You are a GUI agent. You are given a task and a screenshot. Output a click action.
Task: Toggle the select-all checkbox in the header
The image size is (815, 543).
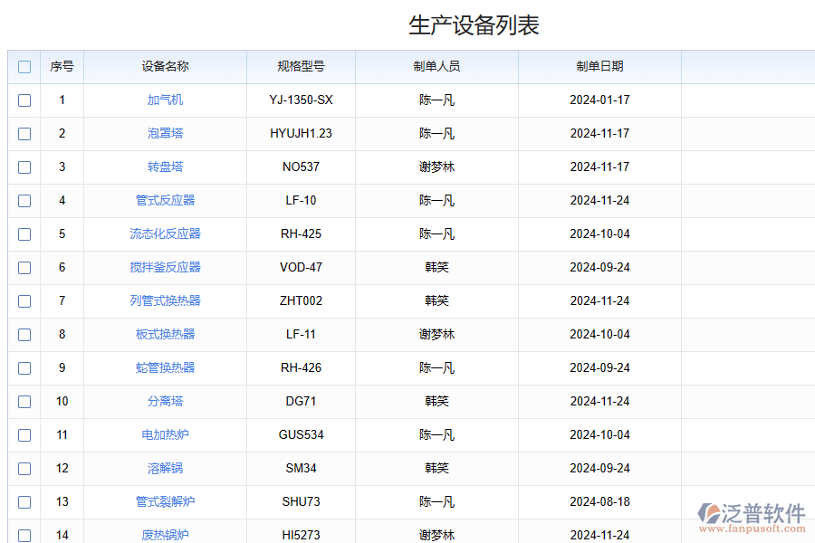(24, 66)
